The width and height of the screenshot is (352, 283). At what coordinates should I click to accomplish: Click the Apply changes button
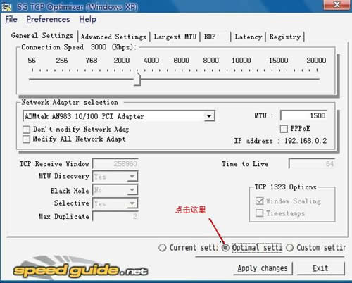pyautogui.click(x=263, y=268)
